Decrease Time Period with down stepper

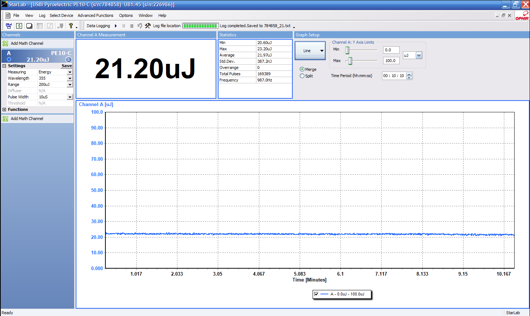pyautogui.click(x=410, y=78)
